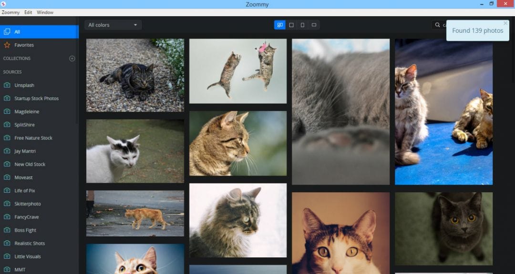Open the orange kitten on blue background photo
Screen dimensions: 515x274
click(135, 259)
